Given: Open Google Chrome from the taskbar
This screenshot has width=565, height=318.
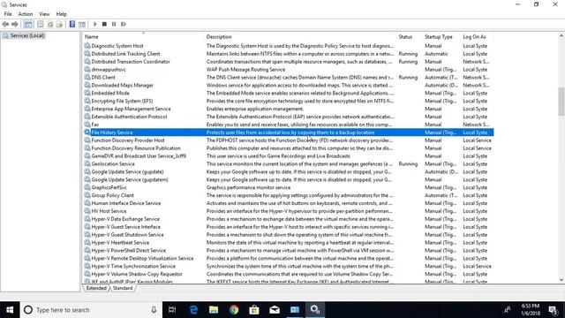Looking at the screenshot, I should [x=234, y=310].
